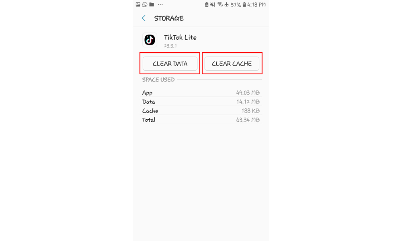This screenshot has height=241, width=402.
Task: Tap CLEAR DATA button
Action: tap(170, 63)
